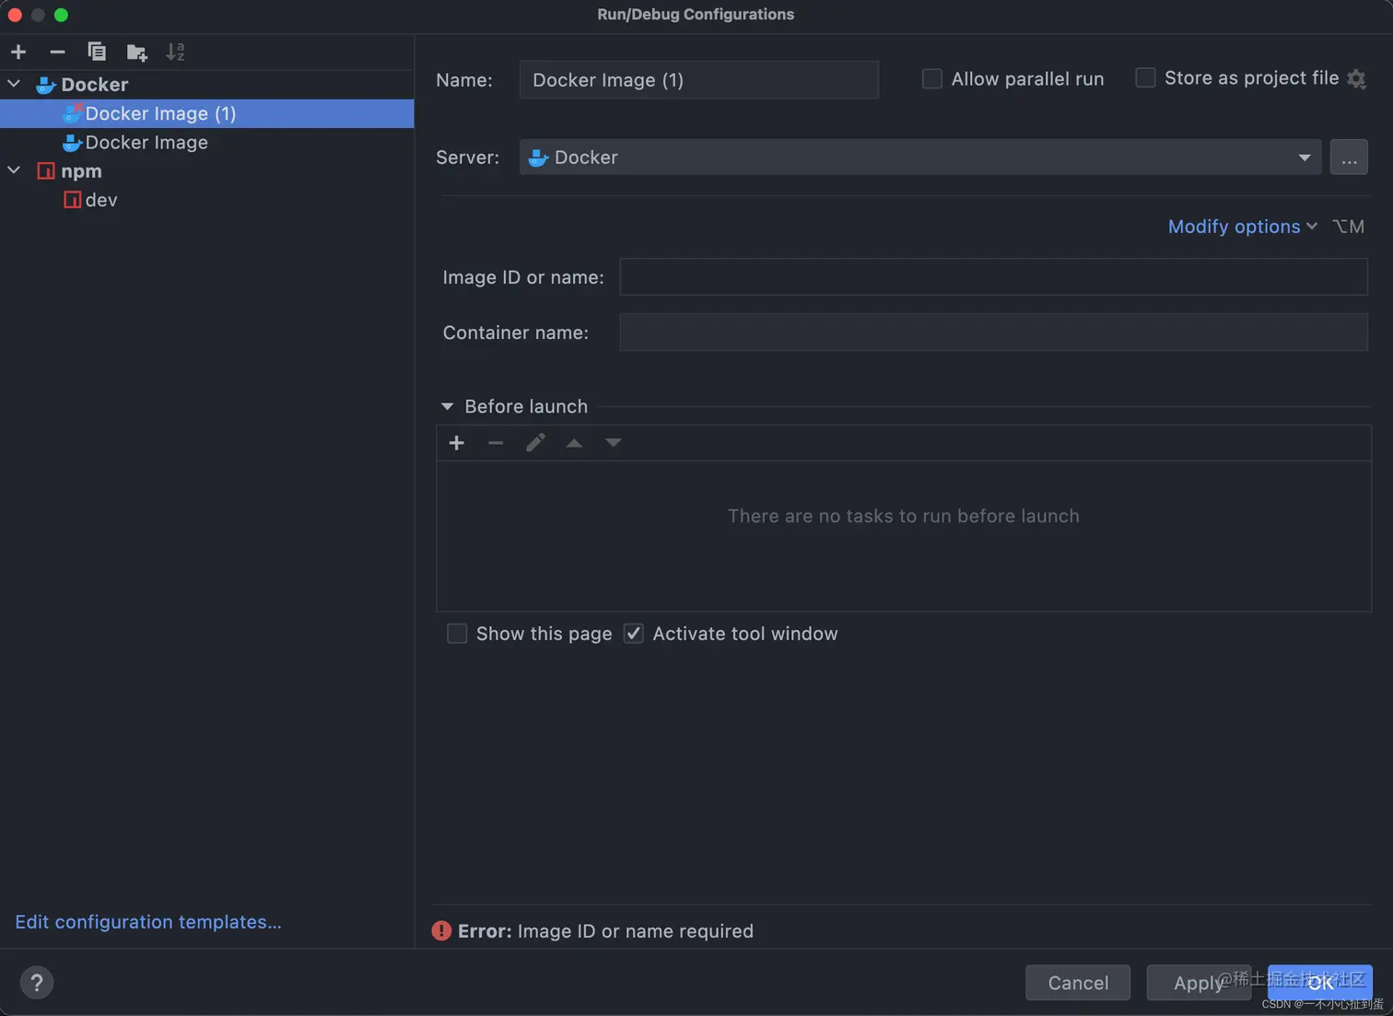Click the npm group icon

(45, 171)
